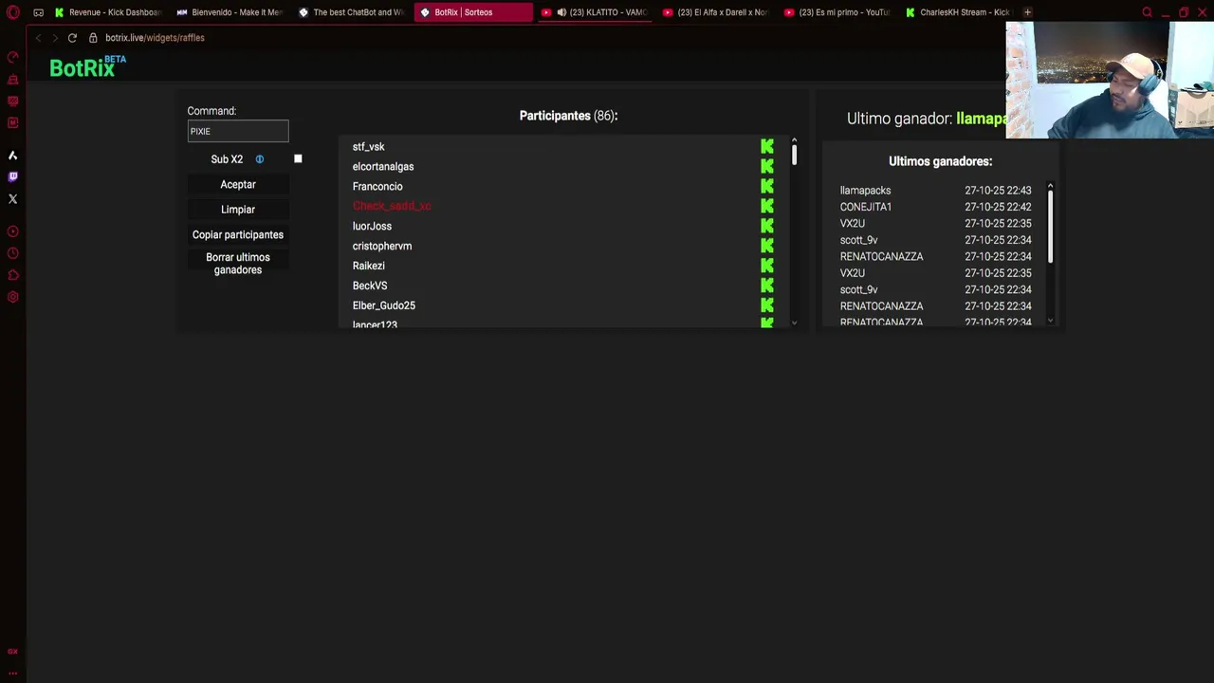Viewport: 1214px width, 683px height.
Task: Mute the KLATITO tab speaker icon
Action: click(561, 12)
